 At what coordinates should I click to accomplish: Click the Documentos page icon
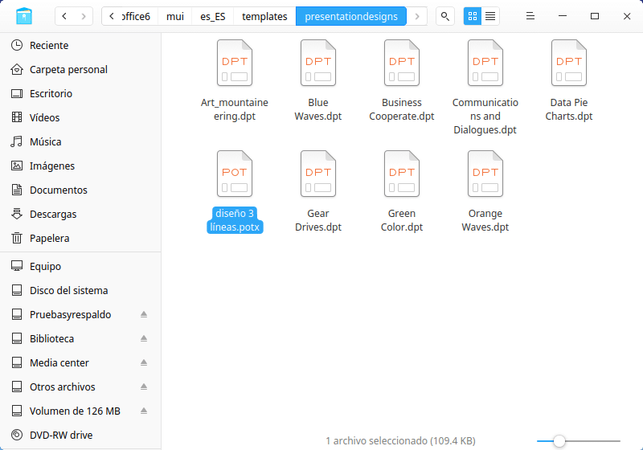pos(17,190)
